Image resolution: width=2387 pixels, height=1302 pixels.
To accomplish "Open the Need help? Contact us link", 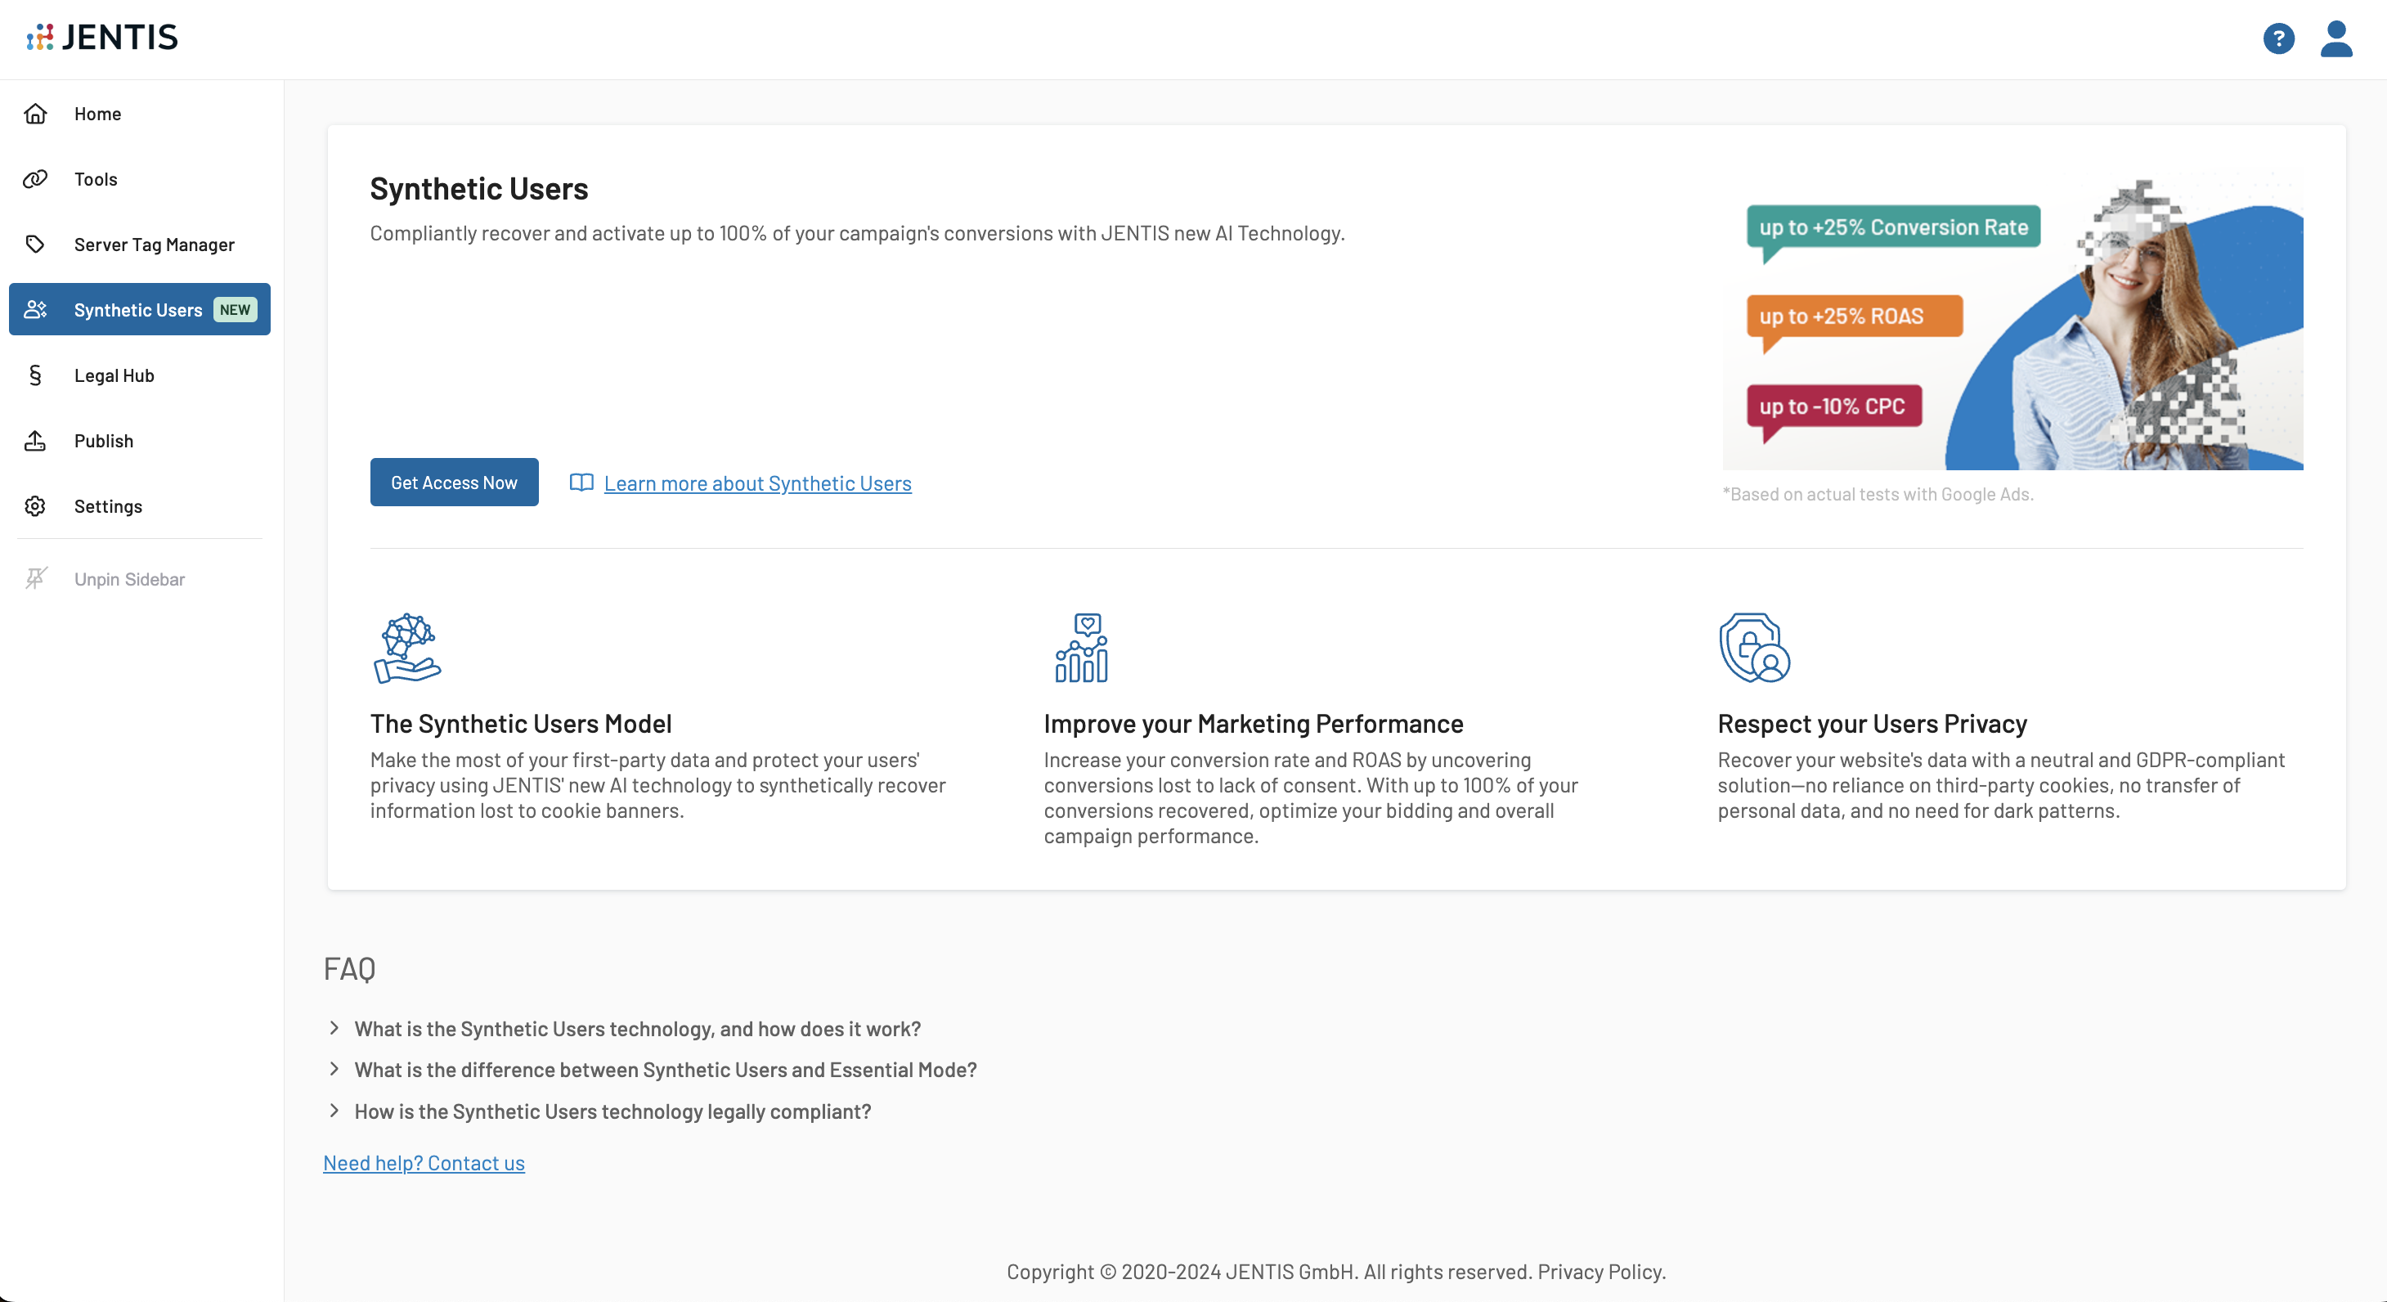I will click(424, 1161).
